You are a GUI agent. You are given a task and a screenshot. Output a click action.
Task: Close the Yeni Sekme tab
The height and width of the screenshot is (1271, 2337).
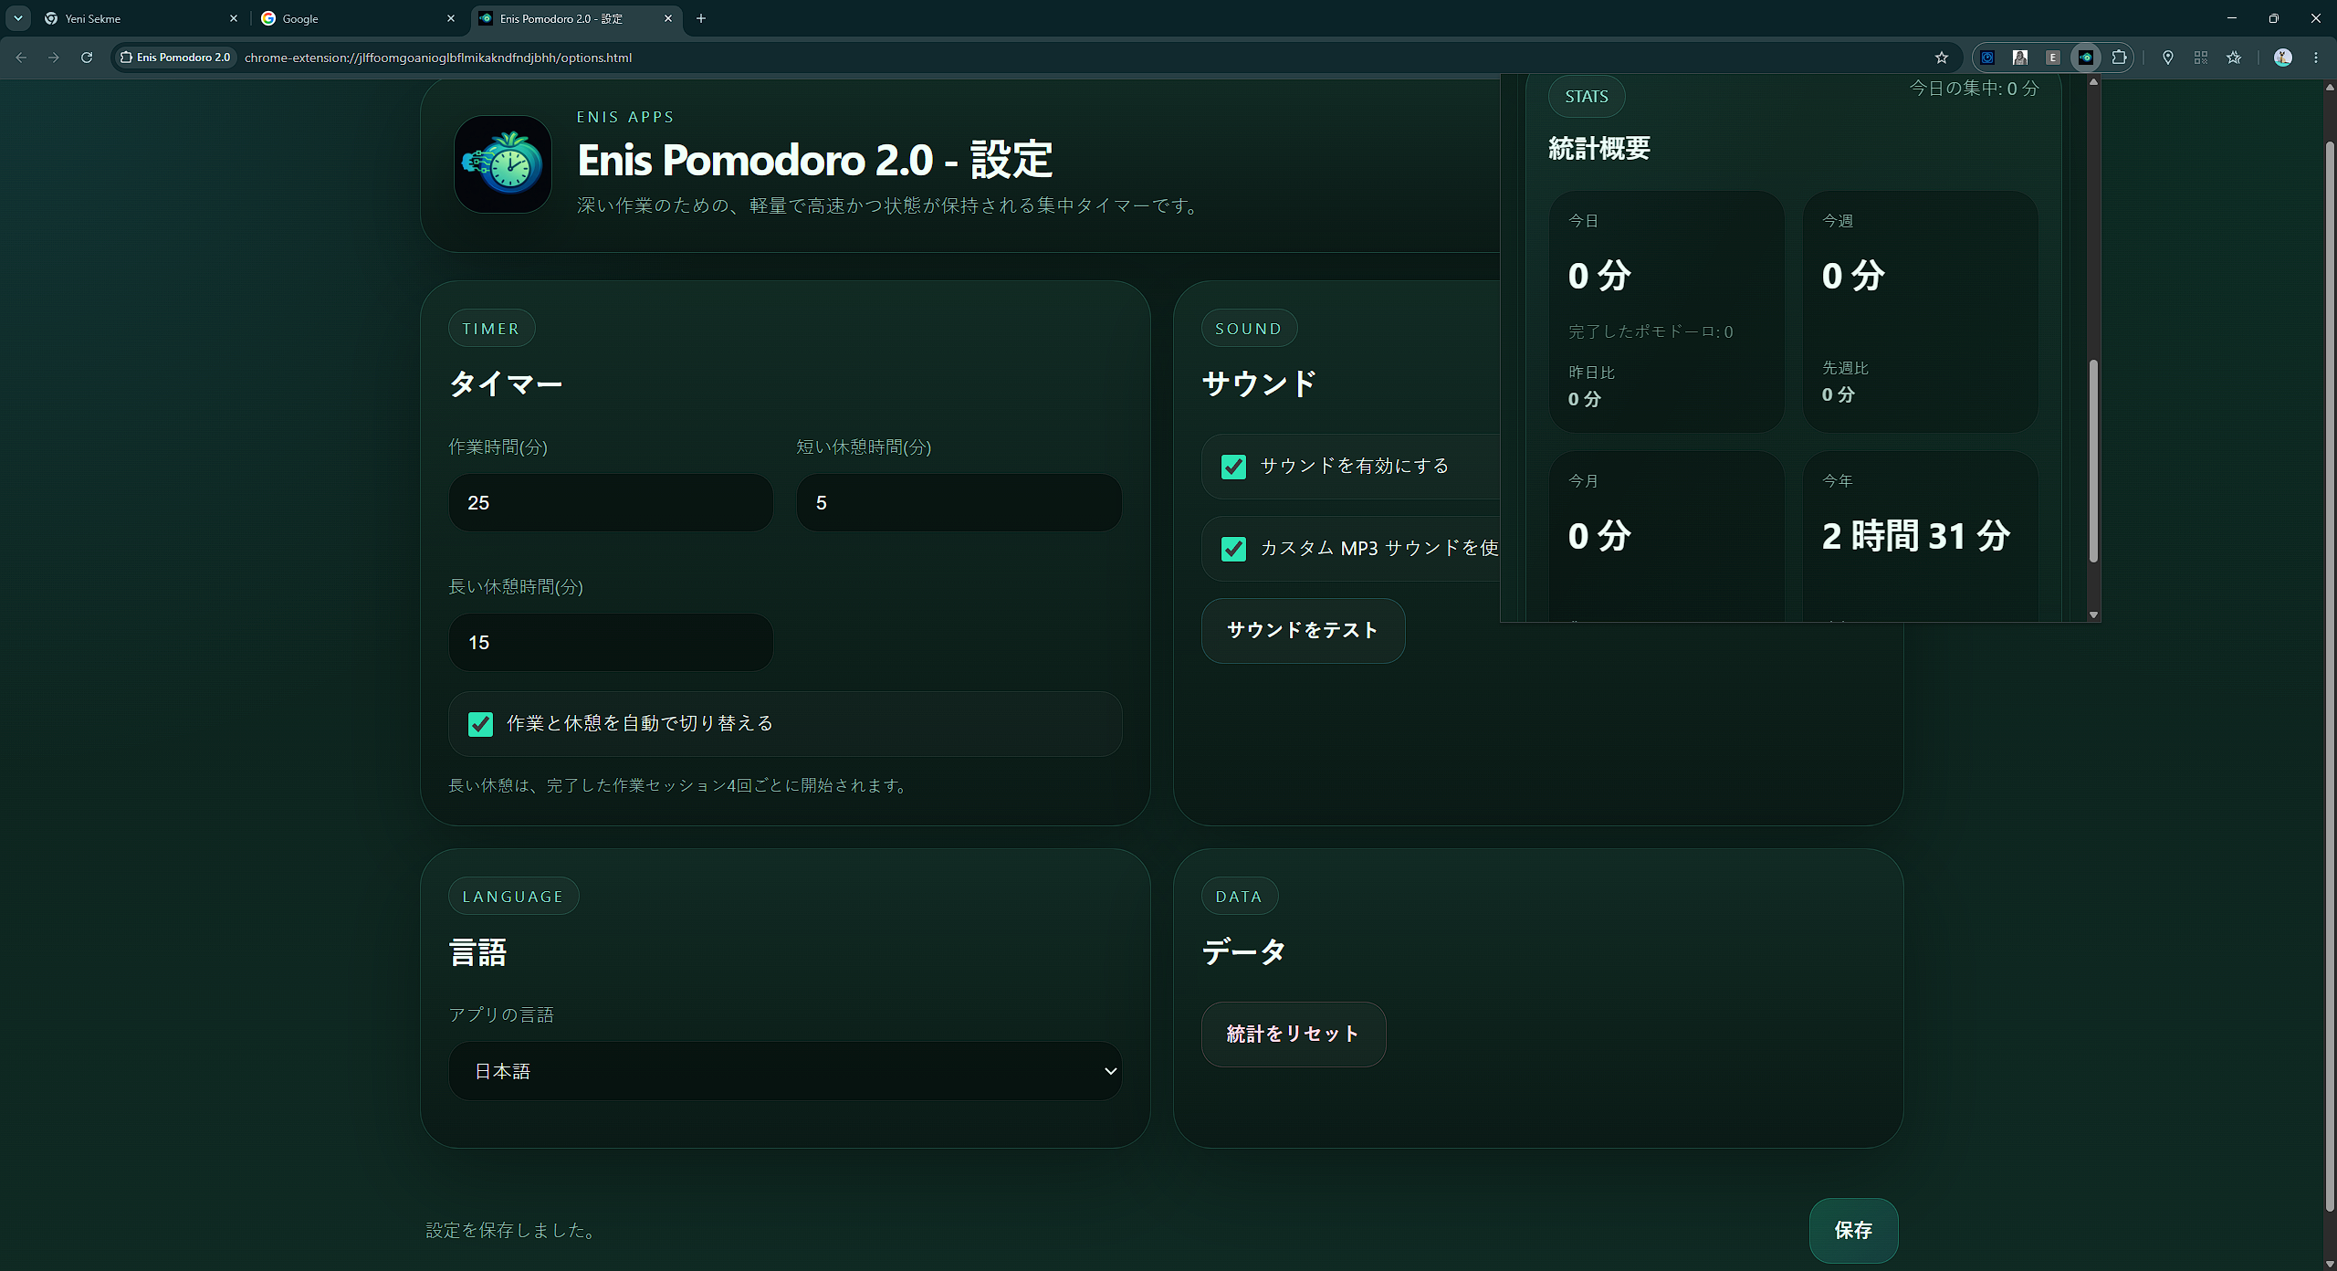point(234,18)
